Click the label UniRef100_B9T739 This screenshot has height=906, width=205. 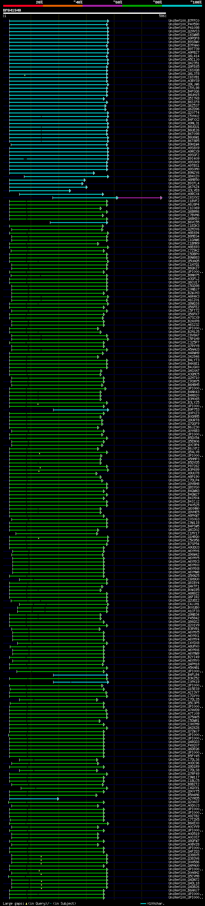click(x=184, y=49)
